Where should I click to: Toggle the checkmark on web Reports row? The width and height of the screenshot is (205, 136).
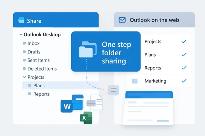tap(184, 68)
